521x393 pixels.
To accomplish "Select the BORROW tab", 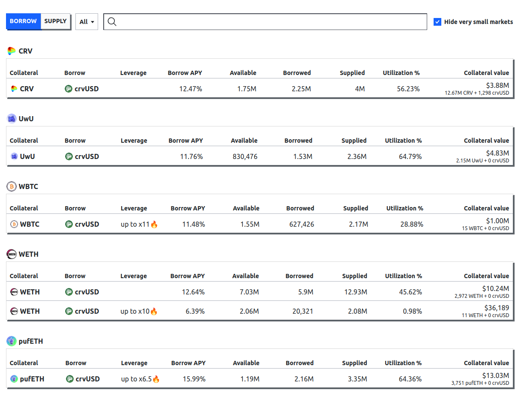I will click(23, 21).
